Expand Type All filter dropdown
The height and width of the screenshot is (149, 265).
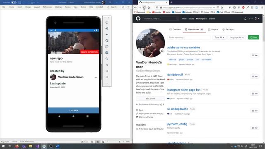[x=219, y=37]
